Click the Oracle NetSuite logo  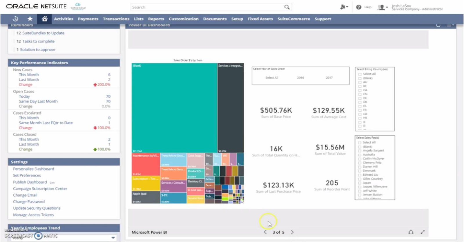click(x=36, y=6)
